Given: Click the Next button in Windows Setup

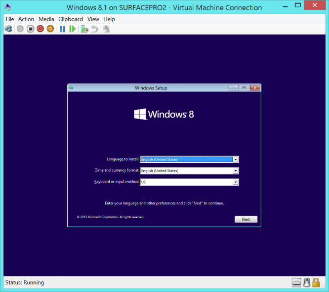Looking at the screenshot, I should coord(246,219).
